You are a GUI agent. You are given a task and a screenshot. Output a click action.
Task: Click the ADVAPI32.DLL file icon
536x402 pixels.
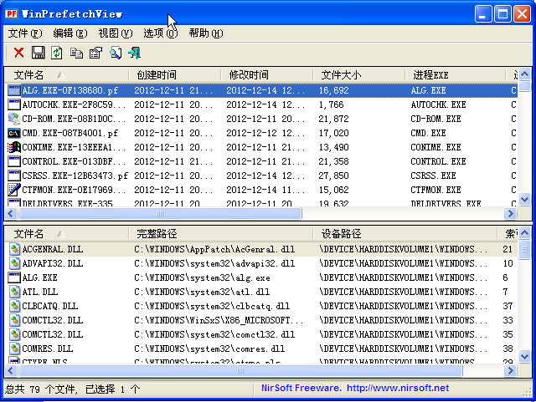click(14, 263)
